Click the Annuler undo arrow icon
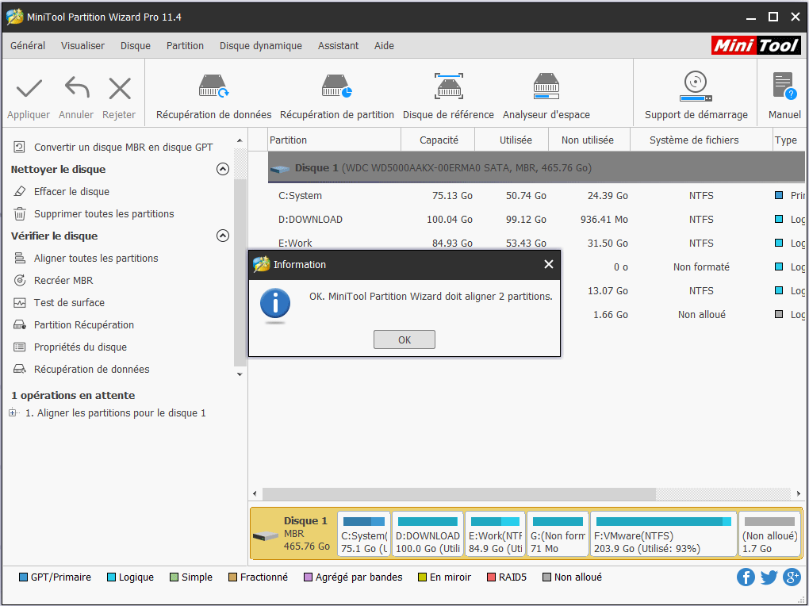Viewport: 809px width, 606px height. click(x=76, y=88)
